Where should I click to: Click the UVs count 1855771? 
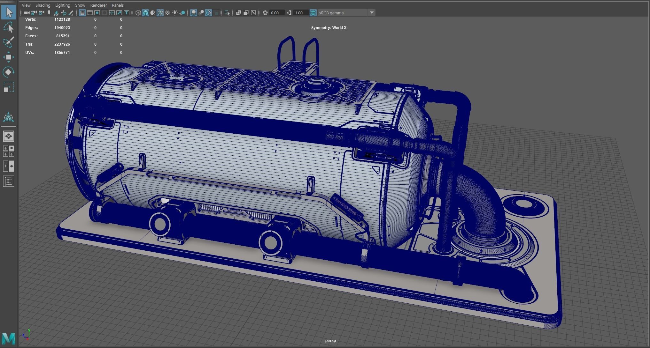[x=62, y=53]
